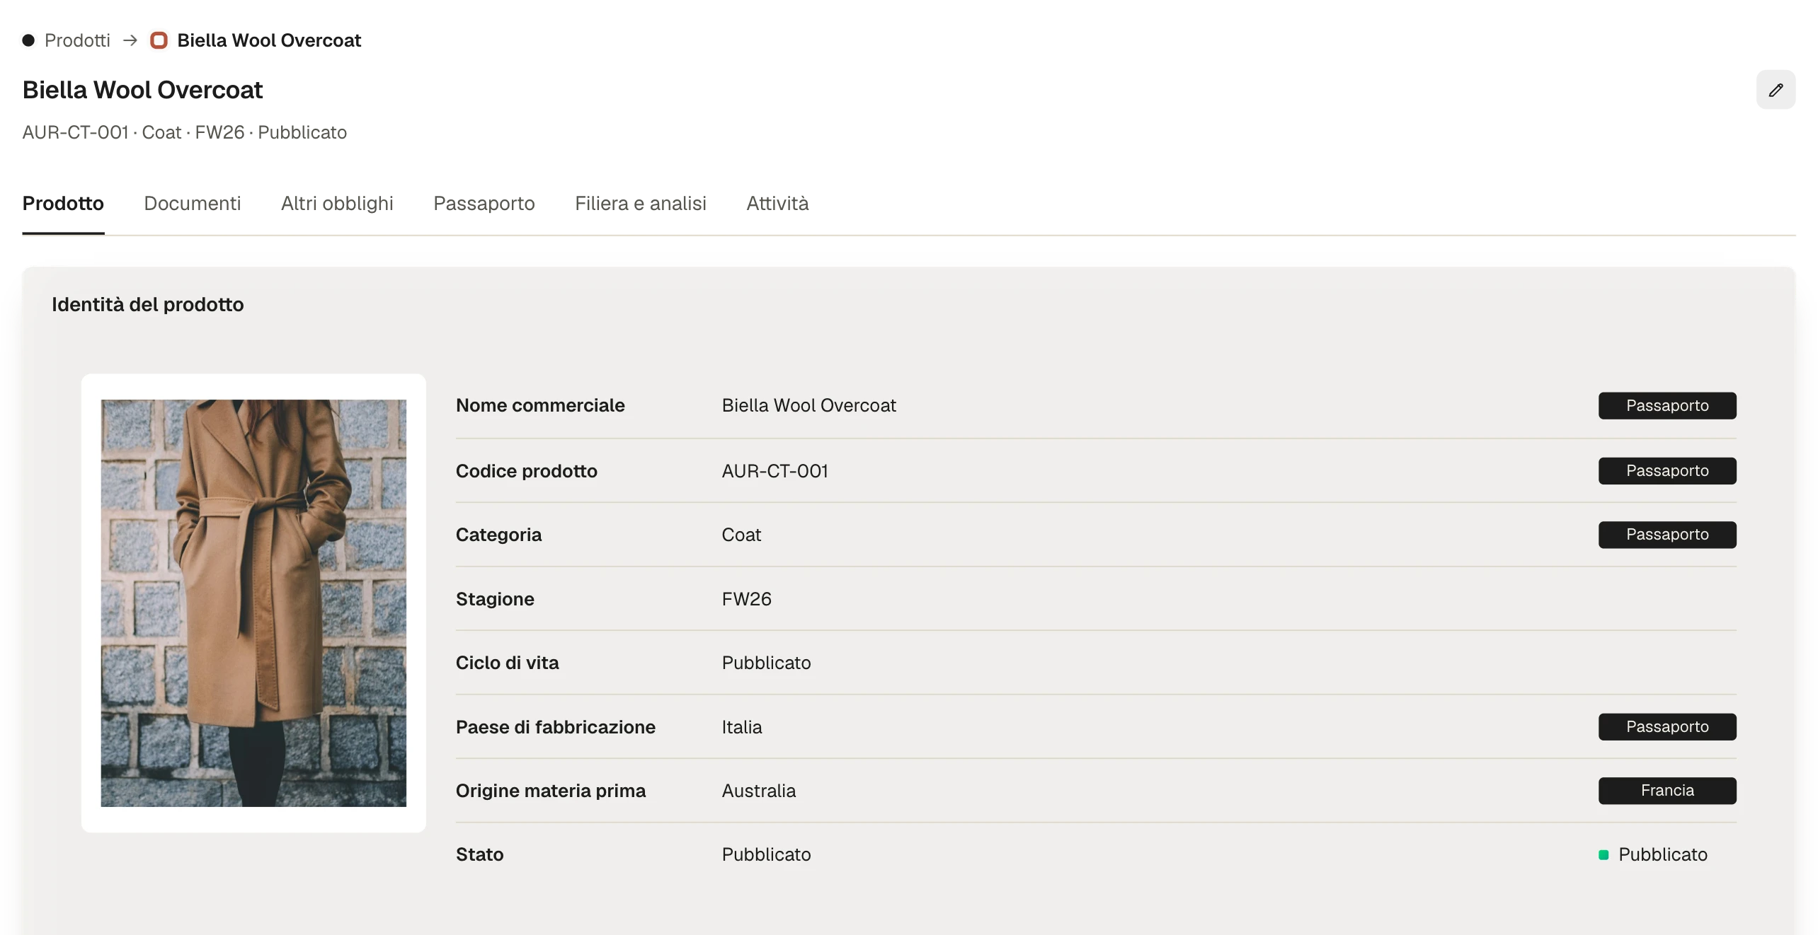The image size is (1818, 935).
Task: Click the 'Stato' field label
Action: pos(480,854)
